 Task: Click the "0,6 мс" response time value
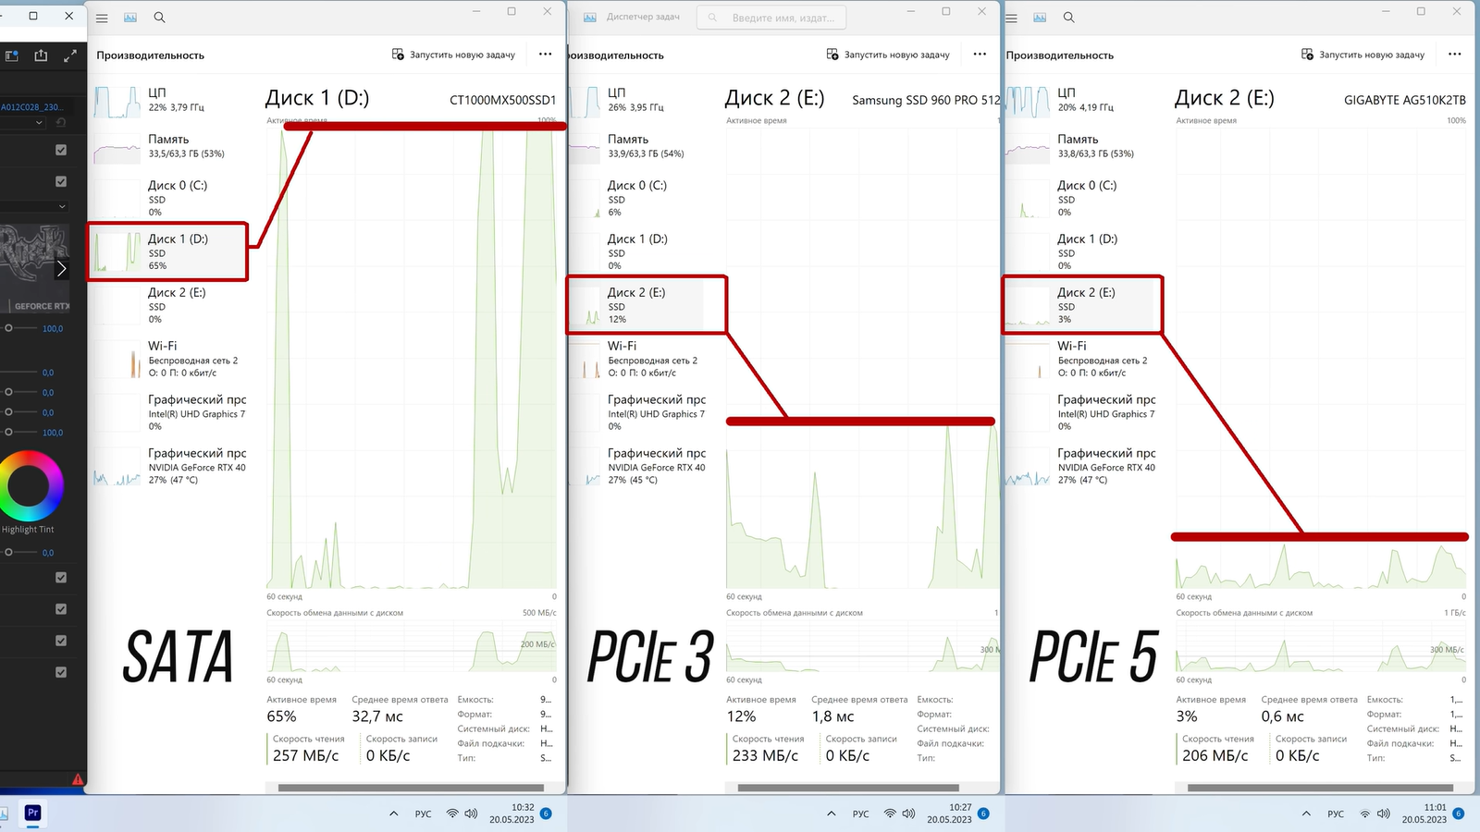click(1282, 716)
